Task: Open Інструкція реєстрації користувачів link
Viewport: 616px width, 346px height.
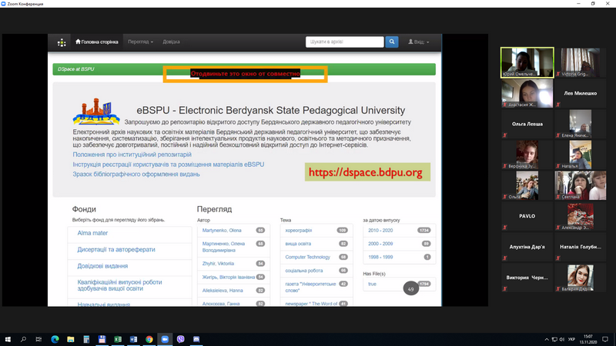Action: pyautogui.click(x=168, y=165)
